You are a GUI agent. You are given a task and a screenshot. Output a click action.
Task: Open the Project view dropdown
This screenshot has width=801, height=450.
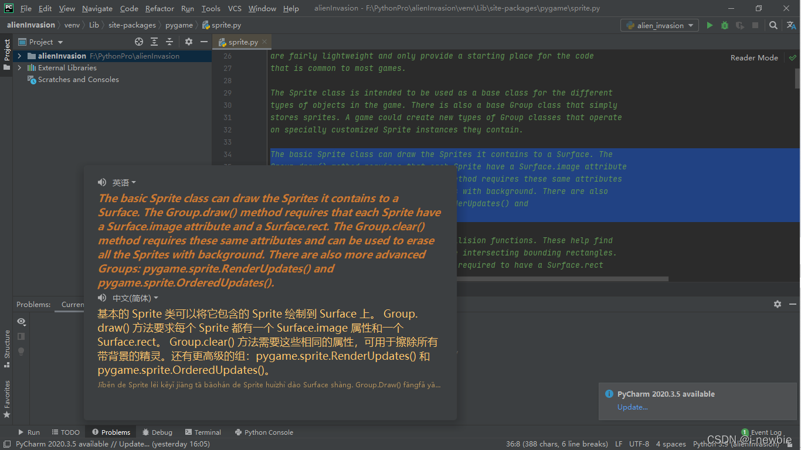46,42
